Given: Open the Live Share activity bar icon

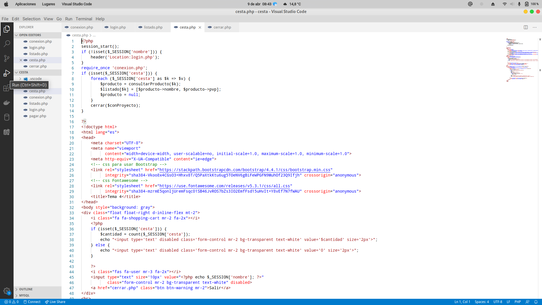Looking at the screenshot, I should tap(7, 132).
